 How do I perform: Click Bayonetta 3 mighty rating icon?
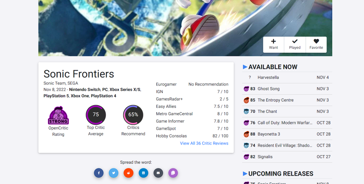coord(246,134)
